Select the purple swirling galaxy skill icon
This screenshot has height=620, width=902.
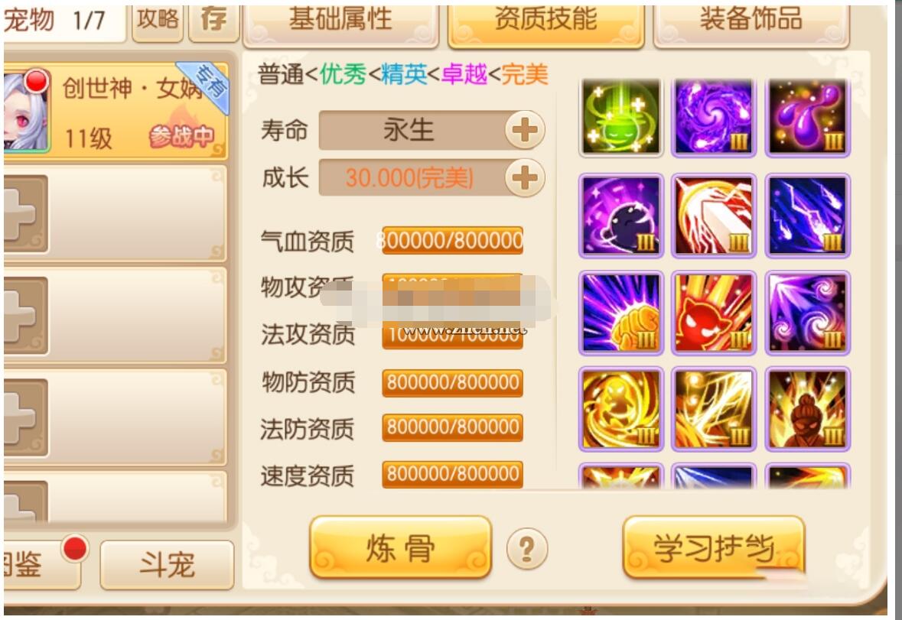[714, 117]
